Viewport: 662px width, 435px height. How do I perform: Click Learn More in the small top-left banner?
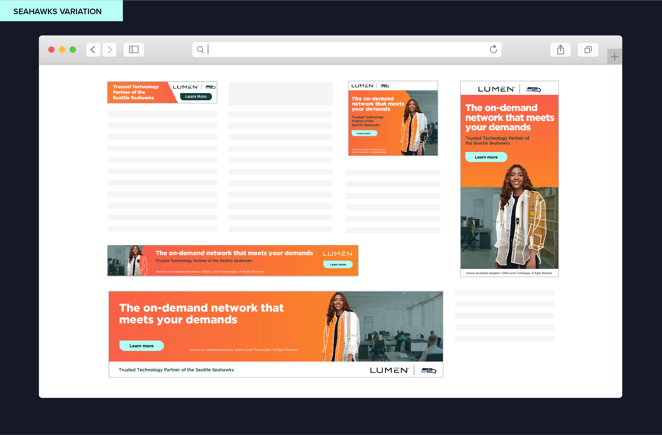tap(196, 97)
